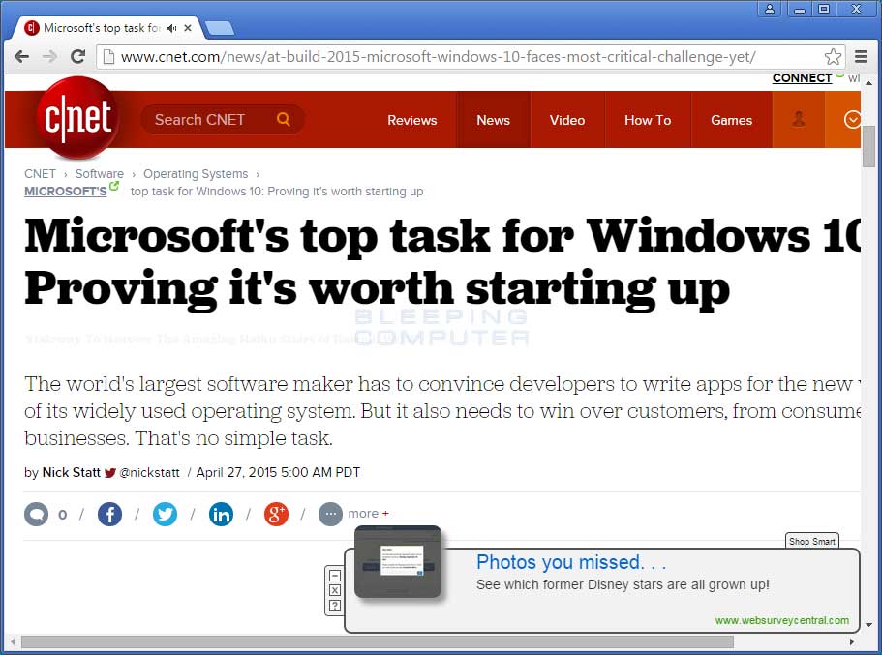Open the News menu
The image size is (882, 655).
(493, 120)
